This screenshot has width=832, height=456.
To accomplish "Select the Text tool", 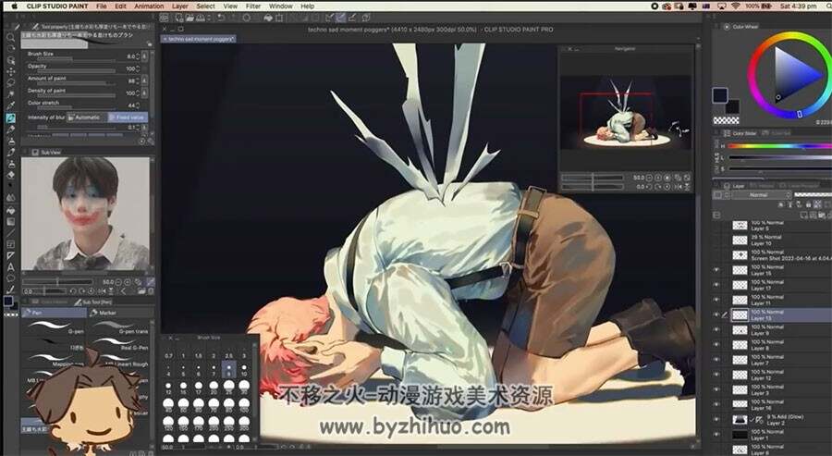I will click(10, 267).
